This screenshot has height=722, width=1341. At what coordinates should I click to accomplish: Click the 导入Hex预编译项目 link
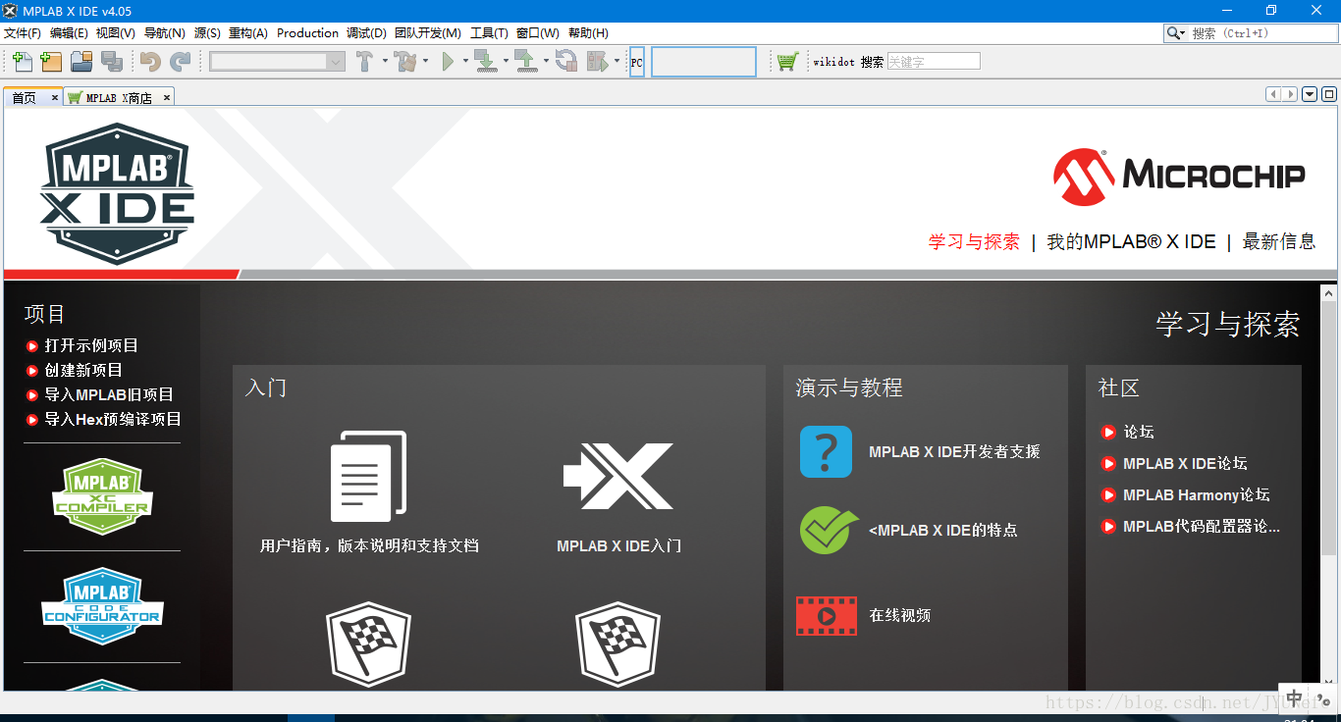113,419
